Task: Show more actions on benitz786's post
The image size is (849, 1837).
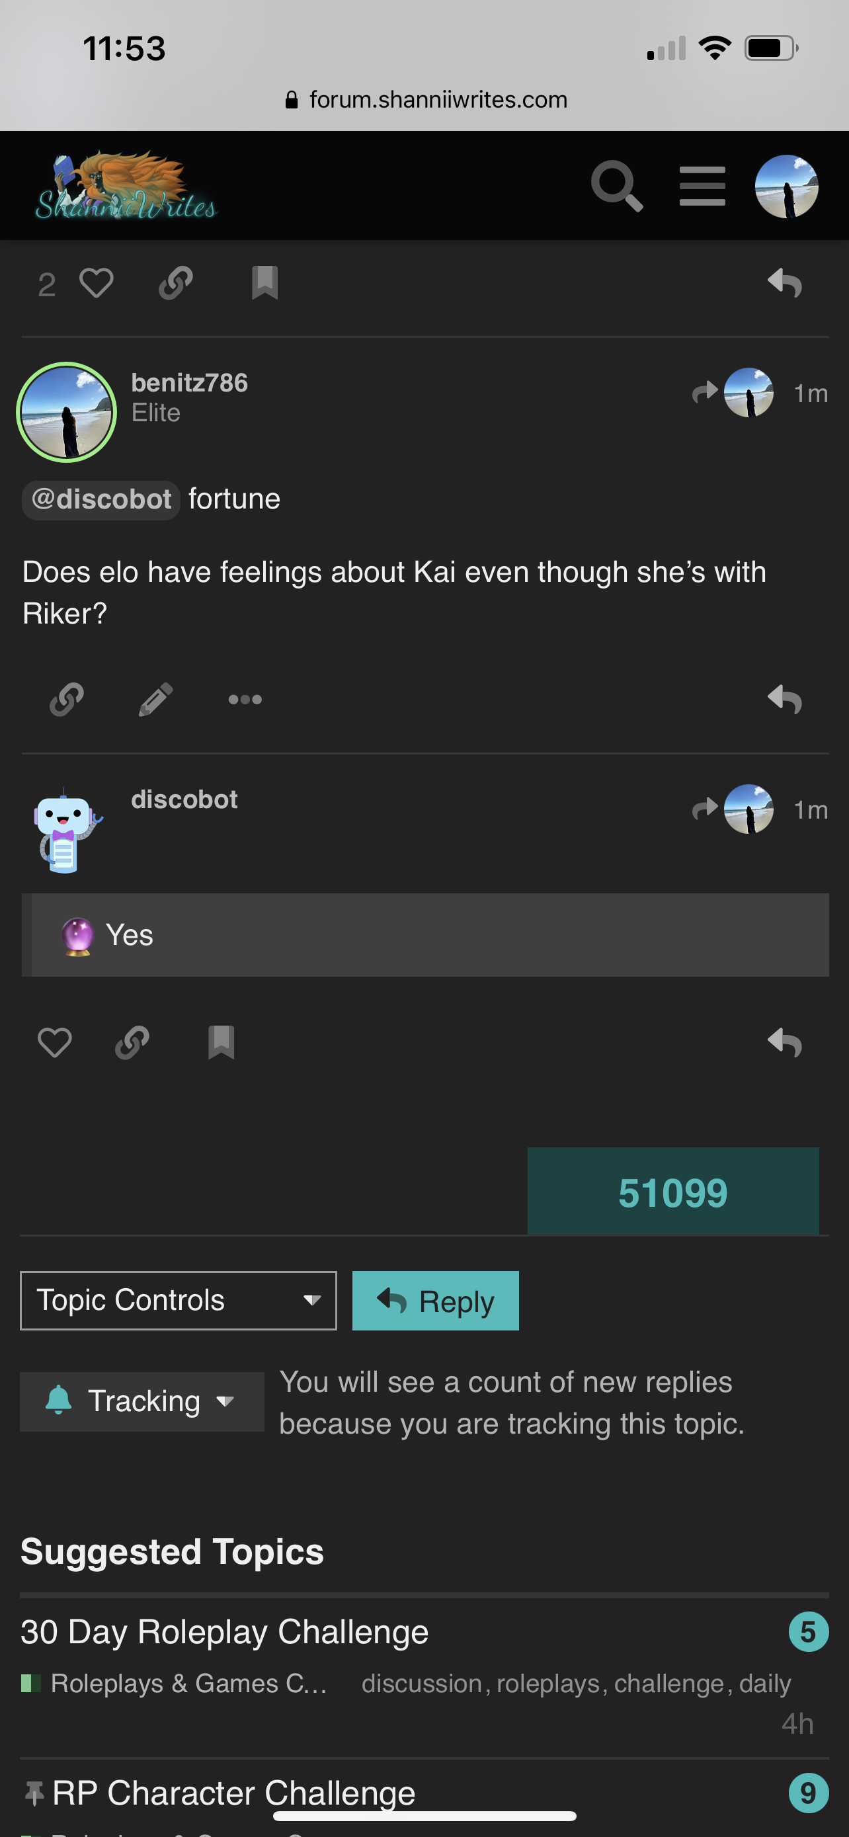Action: pos(245,700)
